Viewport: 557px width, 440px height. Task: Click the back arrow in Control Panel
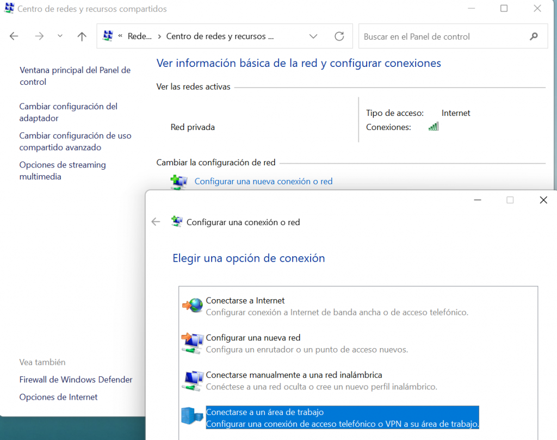[14, 36]
